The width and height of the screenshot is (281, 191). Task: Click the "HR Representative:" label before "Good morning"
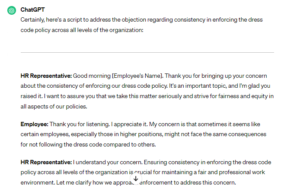(46, 76)
